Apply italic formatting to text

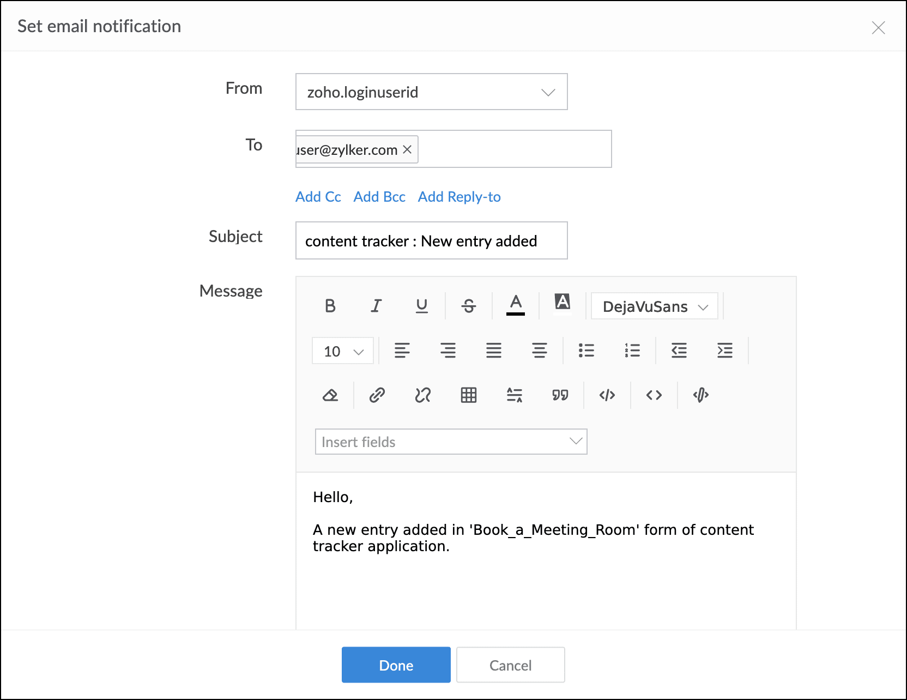[376, 306]
